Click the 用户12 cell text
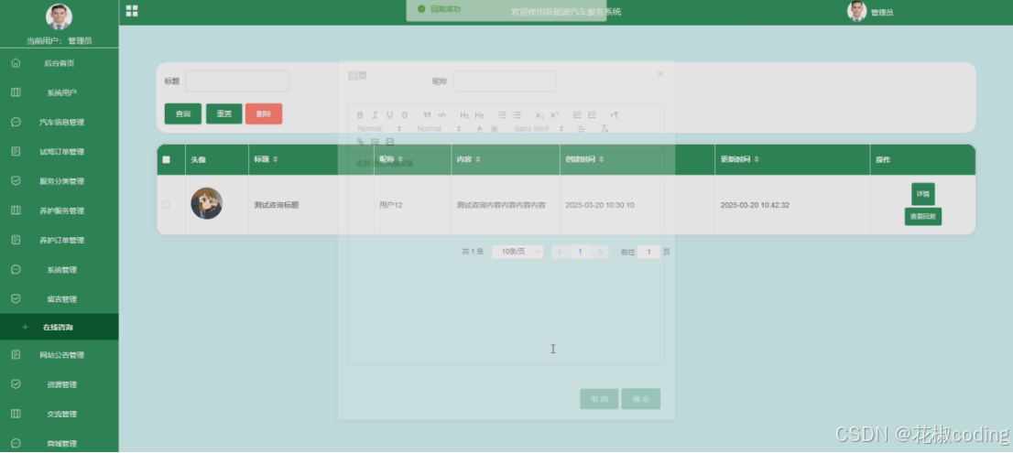 click(391, 205)
